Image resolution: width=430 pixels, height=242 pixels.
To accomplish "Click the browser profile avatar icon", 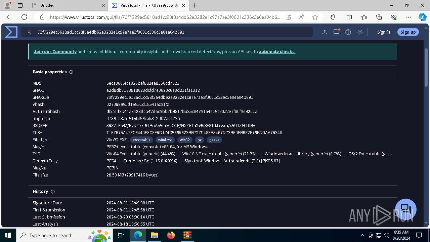I will 7,5.
